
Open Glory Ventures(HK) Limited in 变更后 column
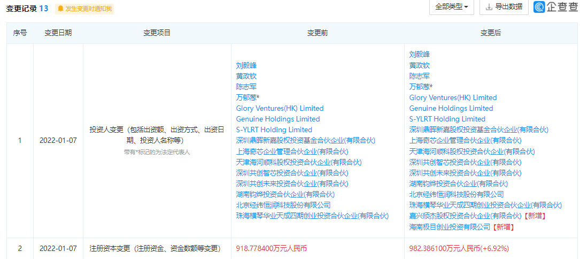[453, 97]
